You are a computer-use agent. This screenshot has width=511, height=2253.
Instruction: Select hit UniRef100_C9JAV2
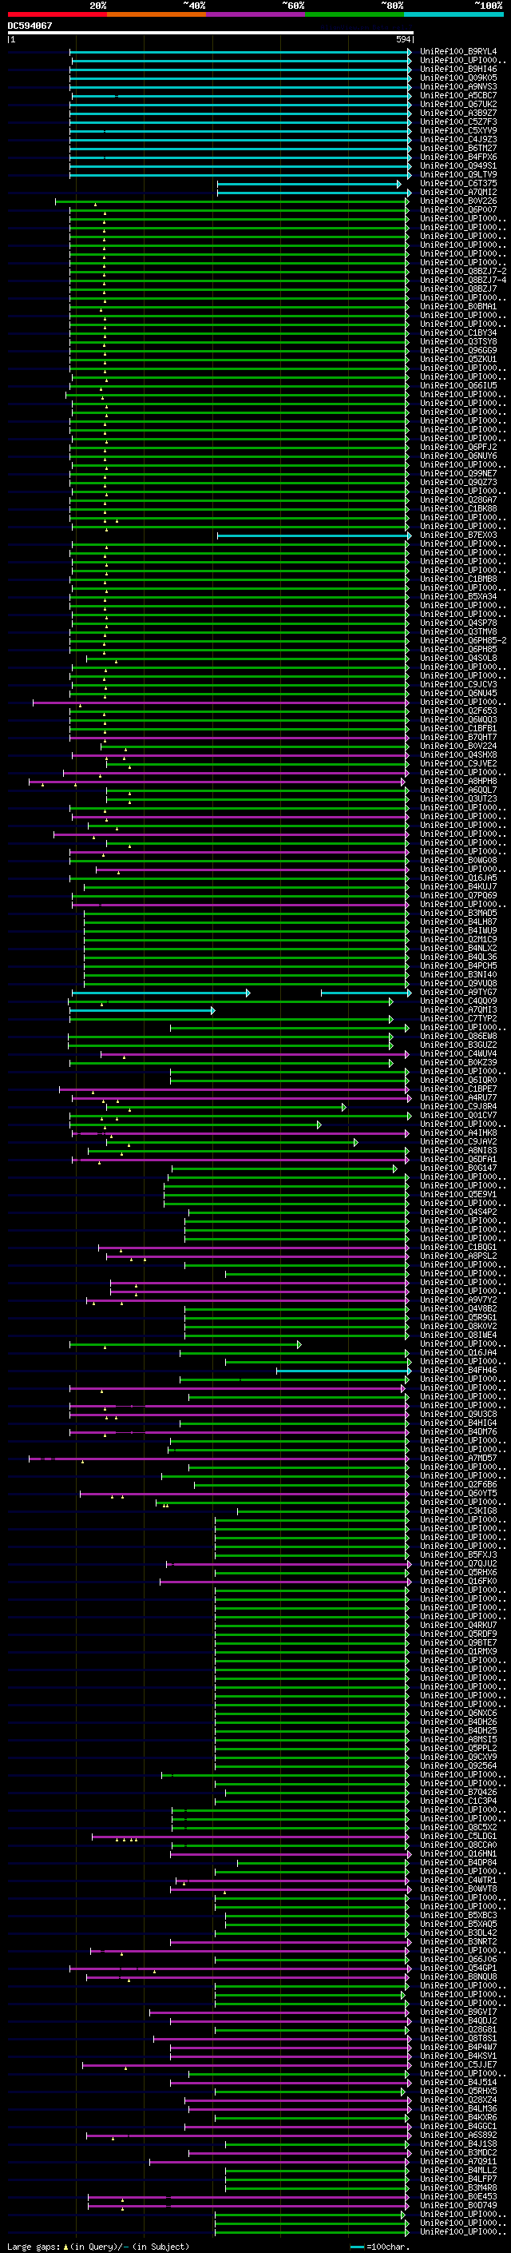458,1141
